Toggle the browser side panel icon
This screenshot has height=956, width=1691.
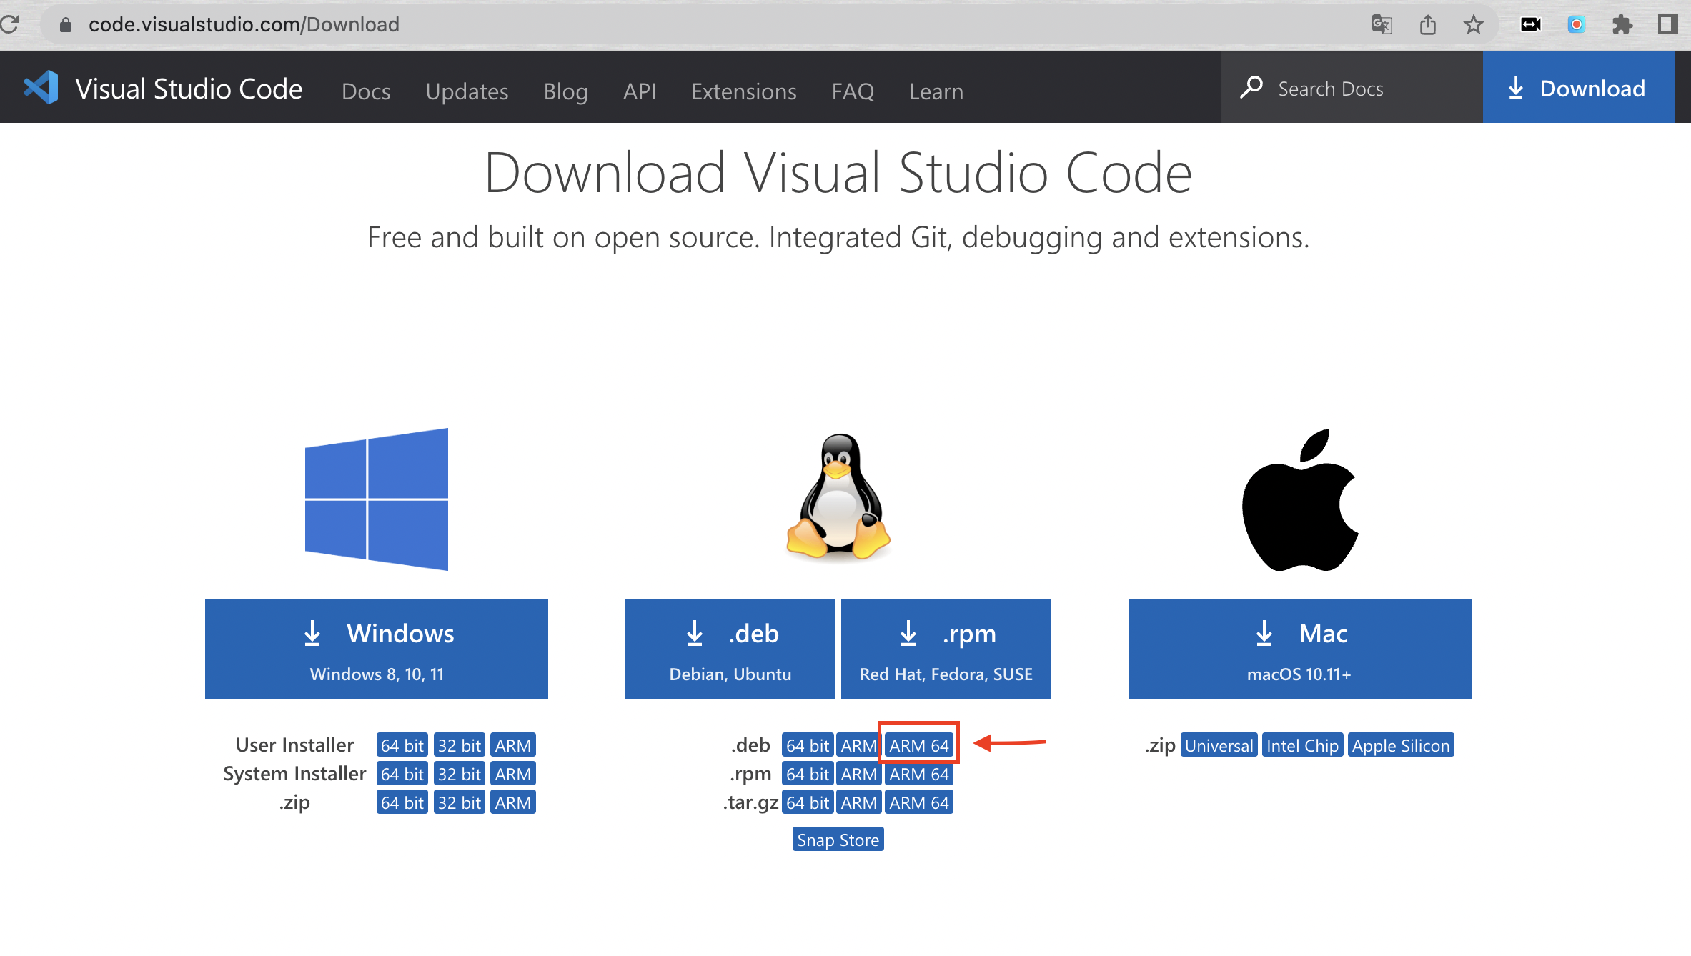tap(1667, 25)
